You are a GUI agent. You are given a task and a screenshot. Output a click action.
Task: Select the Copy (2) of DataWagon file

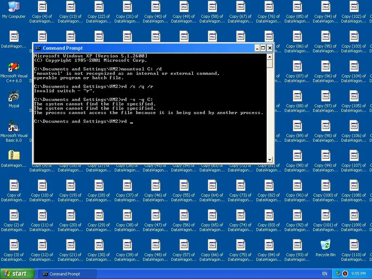point(14,221)
